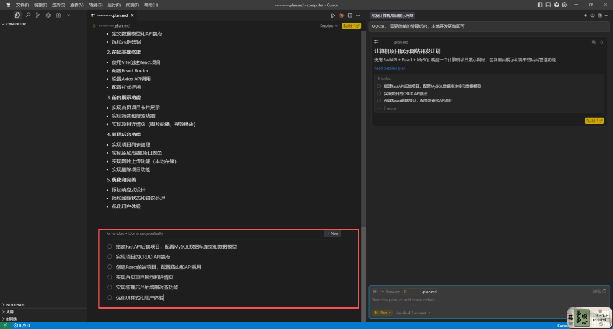Open the 转到(G) menu

tap(95, 5)
